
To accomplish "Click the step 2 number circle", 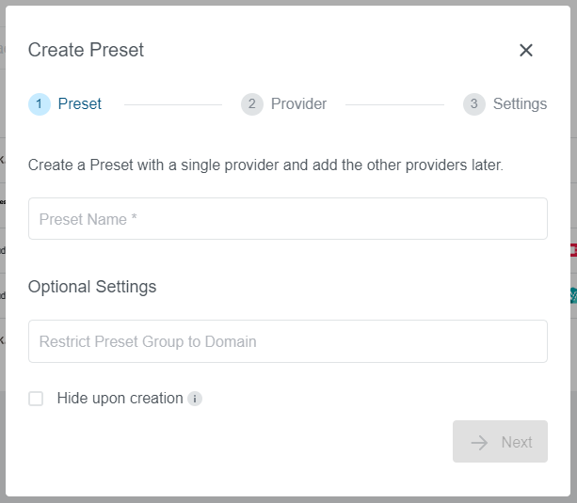I will [251, 104].
